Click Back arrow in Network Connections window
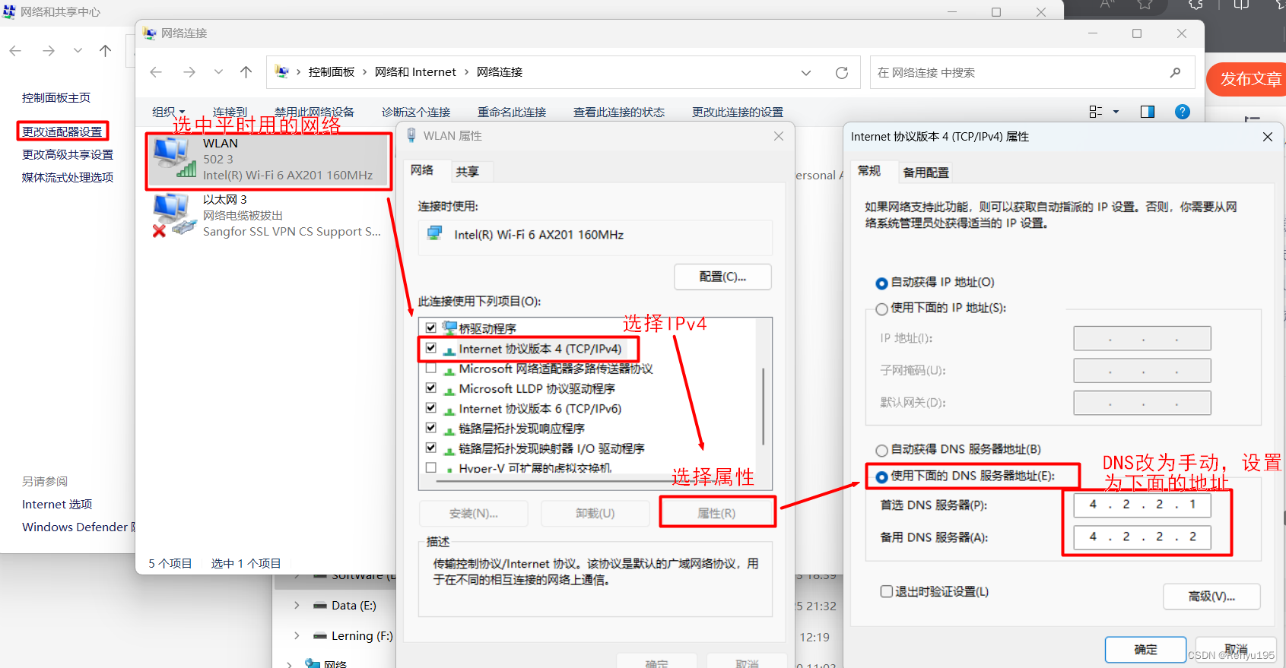Screen dimensions: 1286x668 point(156,72)
